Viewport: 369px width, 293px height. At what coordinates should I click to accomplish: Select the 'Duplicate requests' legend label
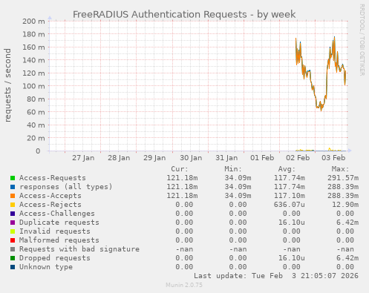tap(59, 223)
